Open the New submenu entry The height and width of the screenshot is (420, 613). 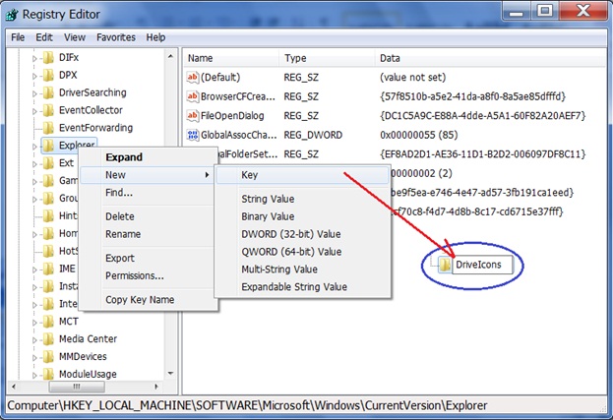coord(148,175)
